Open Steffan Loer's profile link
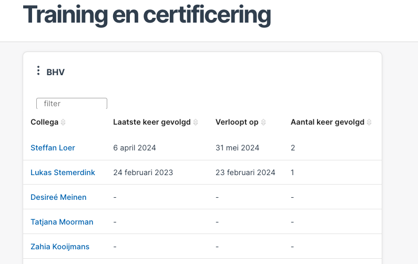This screenshot has height=264, width=418. point(53,148)
